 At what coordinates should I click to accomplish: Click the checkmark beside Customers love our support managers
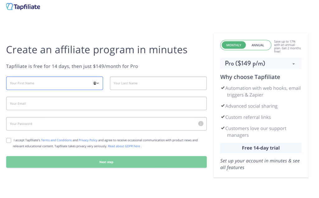223,128
